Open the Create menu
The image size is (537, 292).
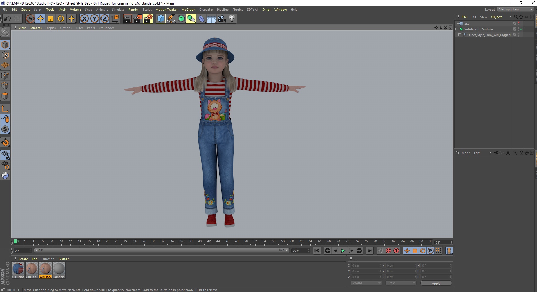[25, 10]
